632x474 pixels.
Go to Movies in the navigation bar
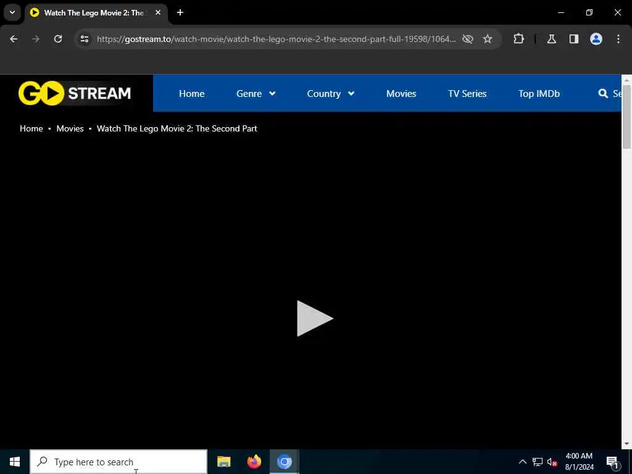point(401,94)
